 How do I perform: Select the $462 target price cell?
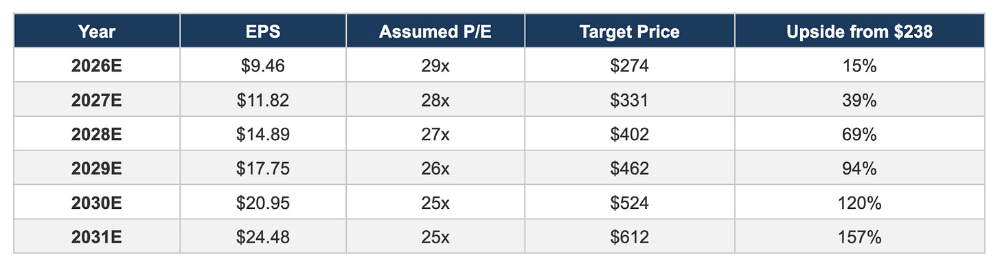point(629,169)
